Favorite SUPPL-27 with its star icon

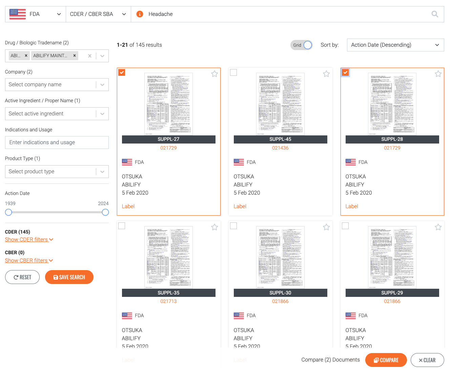pyautogui.click(x=214, y=74)
